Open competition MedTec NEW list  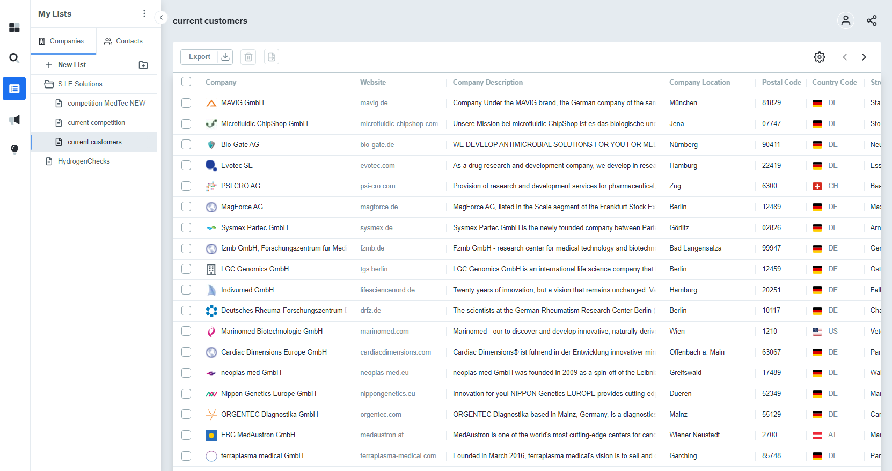pyautogui.click(x=100, y=104)
